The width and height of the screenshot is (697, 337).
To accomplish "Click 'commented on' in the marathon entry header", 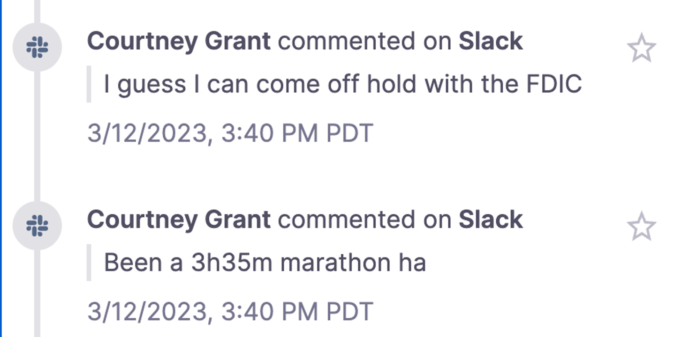I will click(x=364, y=220).
